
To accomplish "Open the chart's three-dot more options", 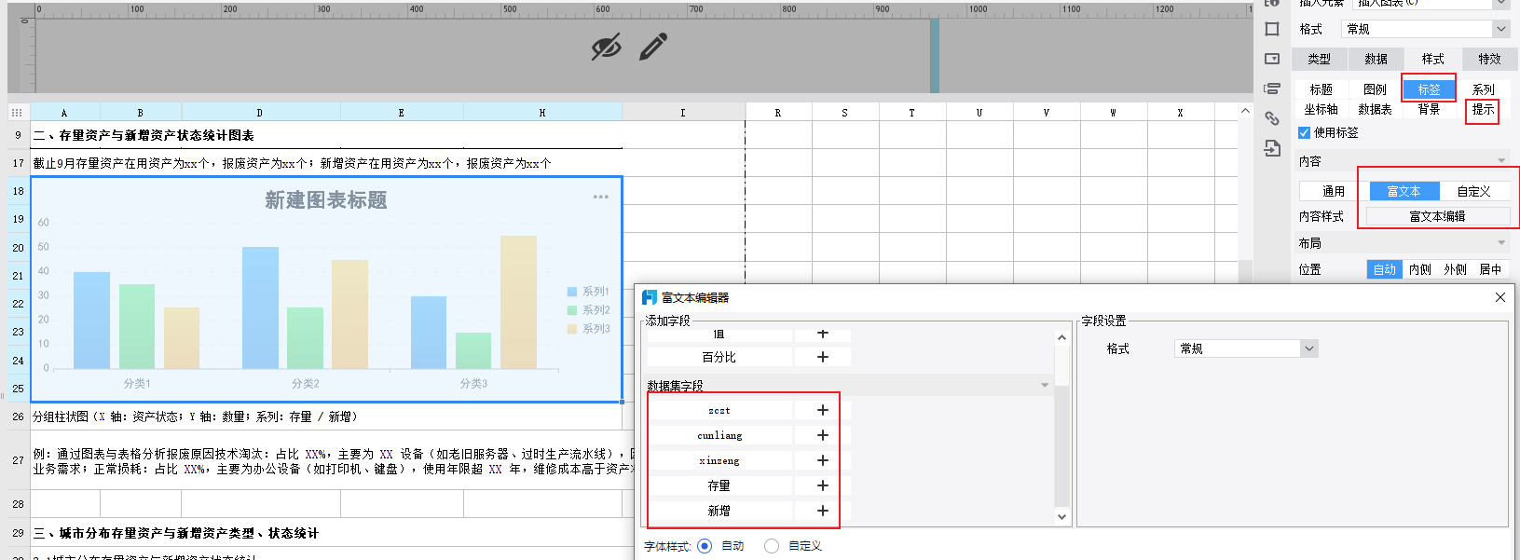I will click(601, 197).
